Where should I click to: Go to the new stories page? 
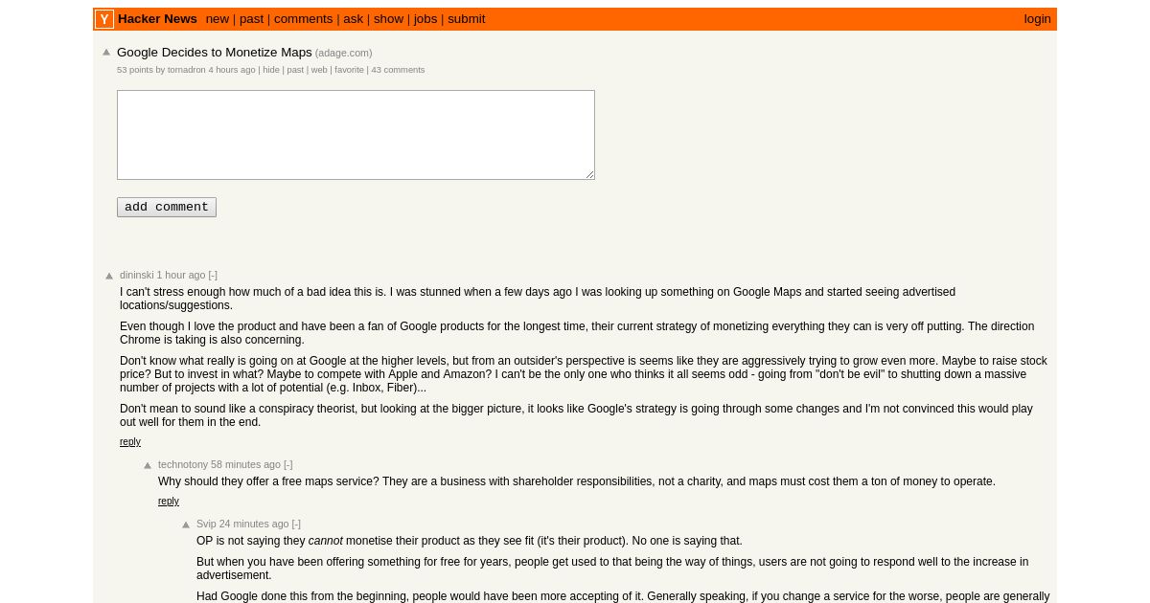pos(218,19)
